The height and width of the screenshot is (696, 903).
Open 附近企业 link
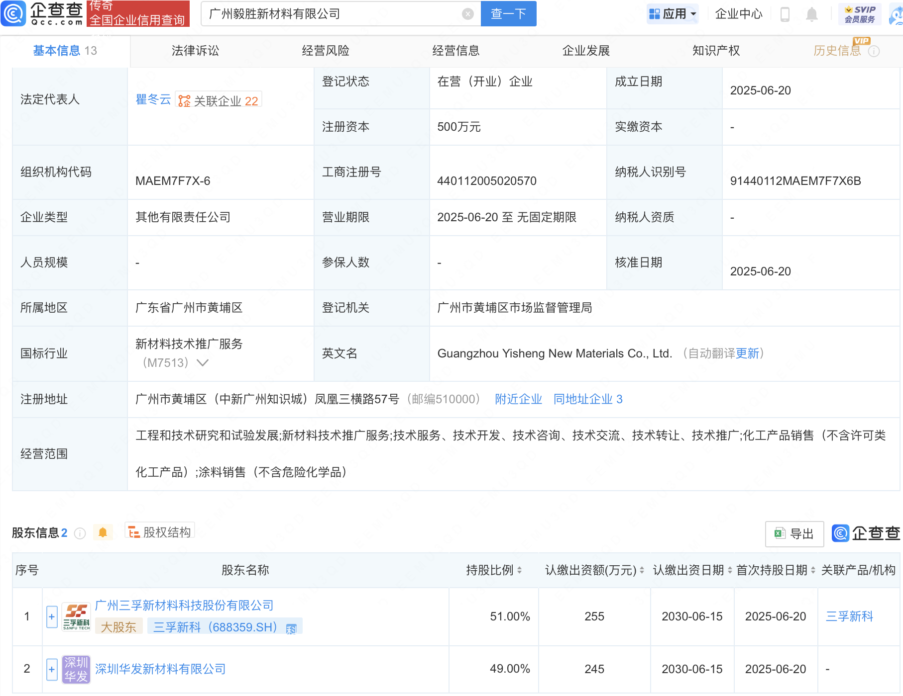518,399
